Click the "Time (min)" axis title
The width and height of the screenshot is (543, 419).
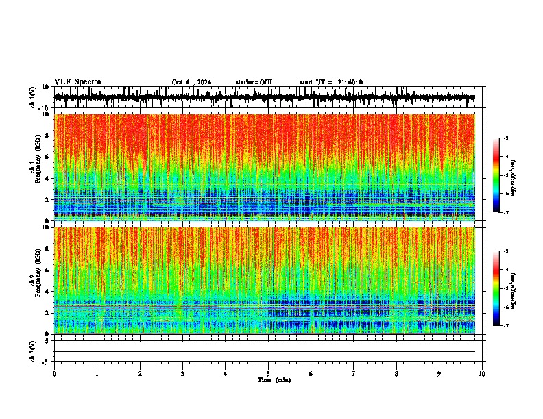274,380
